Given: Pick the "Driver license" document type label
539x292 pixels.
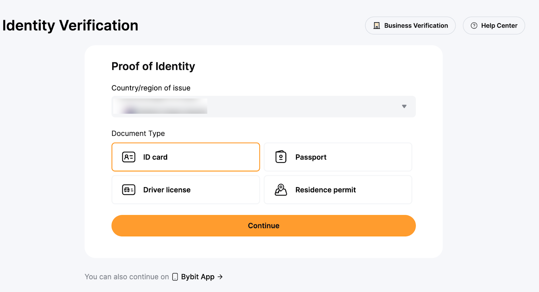Looking at the screenshot, I should click(167, 190).
